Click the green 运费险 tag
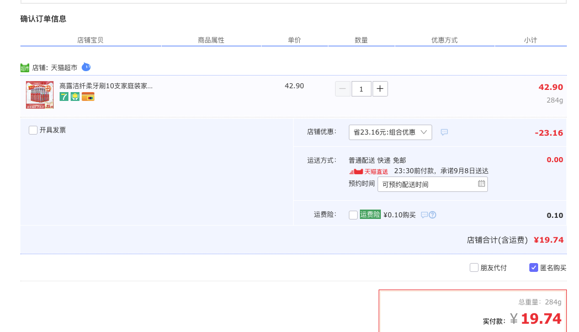This screenshot has width=579, height=332. 370,215
